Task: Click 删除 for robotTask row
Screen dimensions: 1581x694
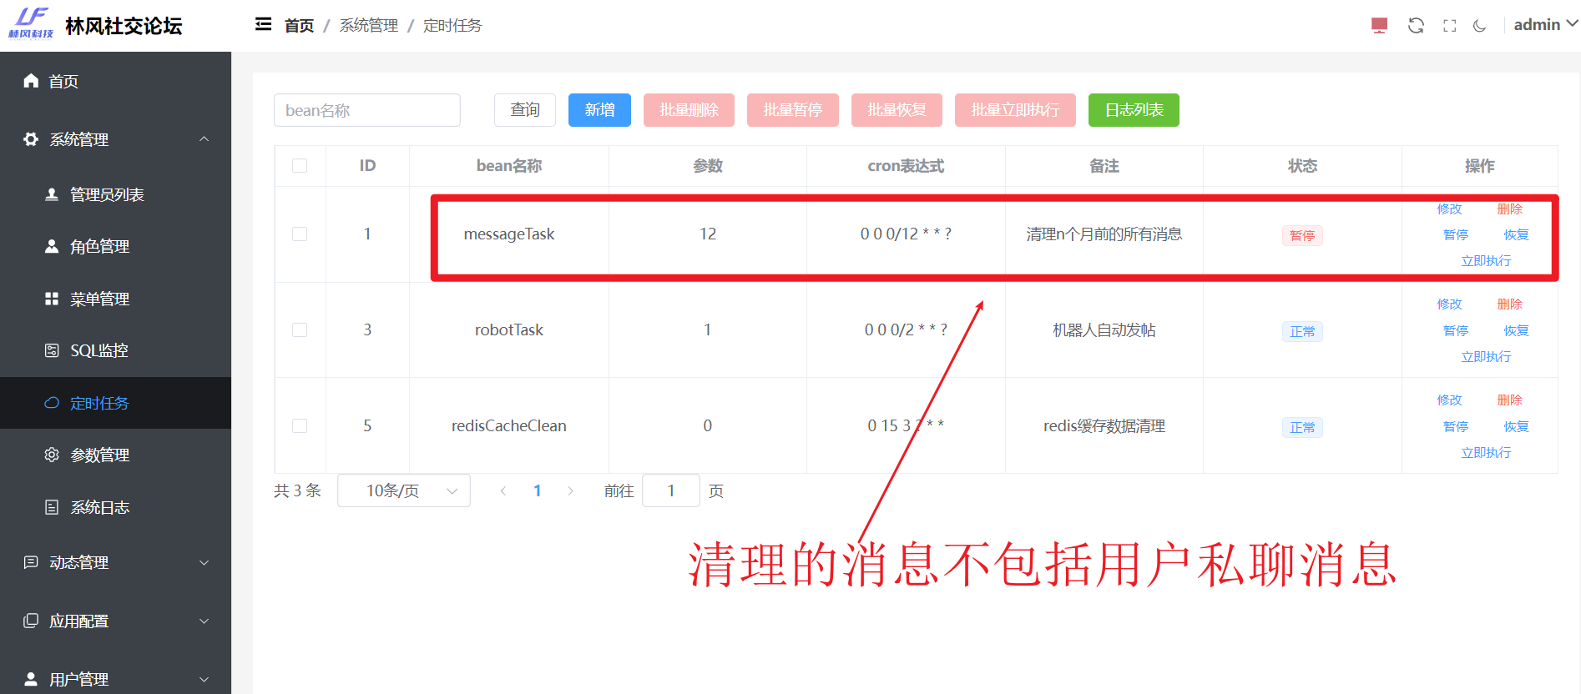Action: [1510, 304]
